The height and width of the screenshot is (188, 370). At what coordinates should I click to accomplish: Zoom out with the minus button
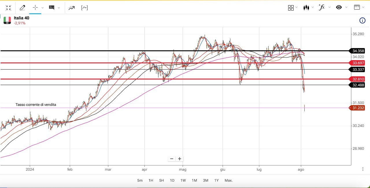[x=172, y=159]
